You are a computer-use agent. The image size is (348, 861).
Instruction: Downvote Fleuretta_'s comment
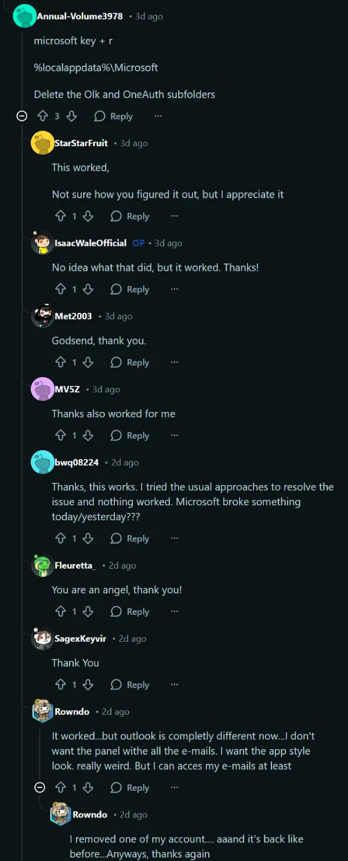pyautogui.click(x=88, y=612)
